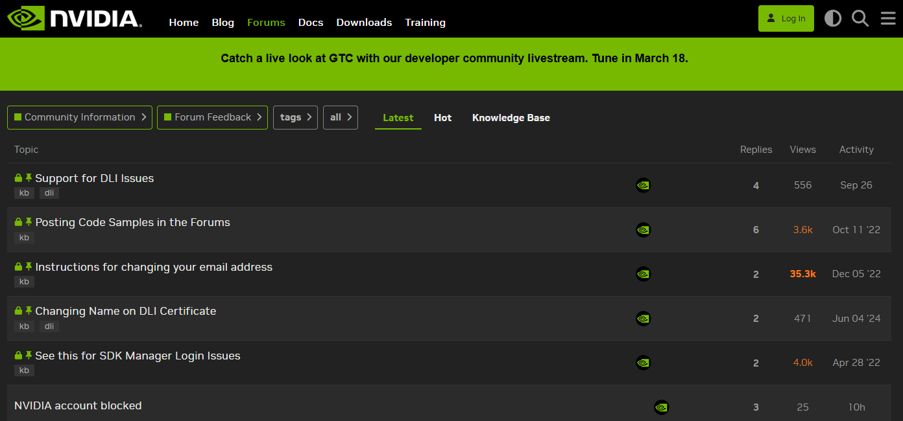Viewport: 903px width, 421px height.
Task: Open Blog in top navigation
Action: point(223,22)
